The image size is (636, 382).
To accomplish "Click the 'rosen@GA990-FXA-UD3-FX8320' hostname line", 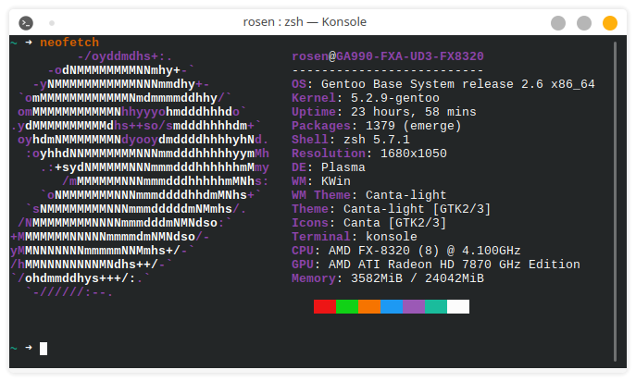I will 388,56.
